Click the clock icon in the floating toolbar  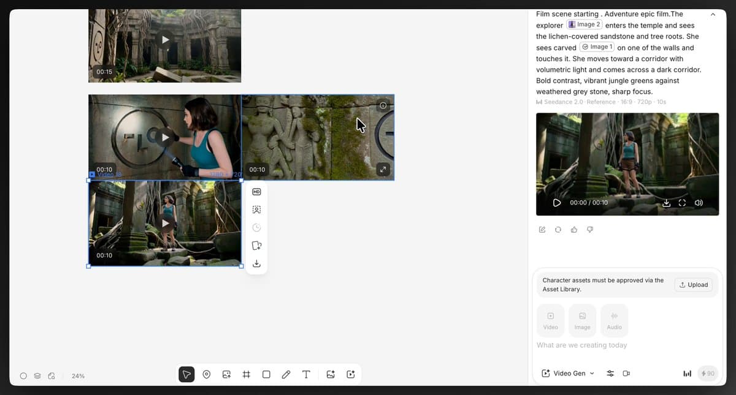(256, 228)
